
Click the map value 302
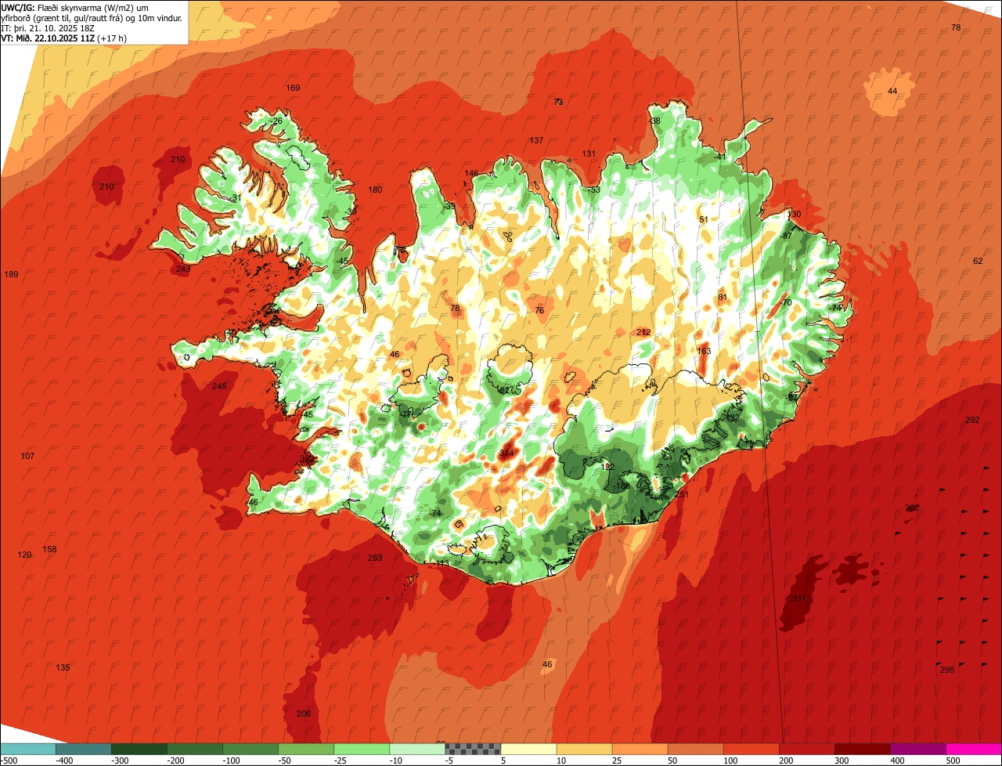[x=912, y=508]
